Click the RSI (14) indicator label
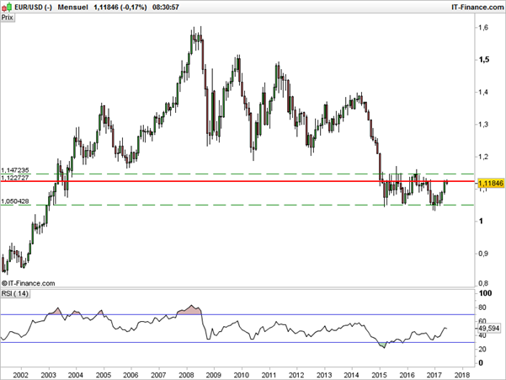Image resolution: width=506 pixels, height=380 pixels. click(x=15, y=294)
